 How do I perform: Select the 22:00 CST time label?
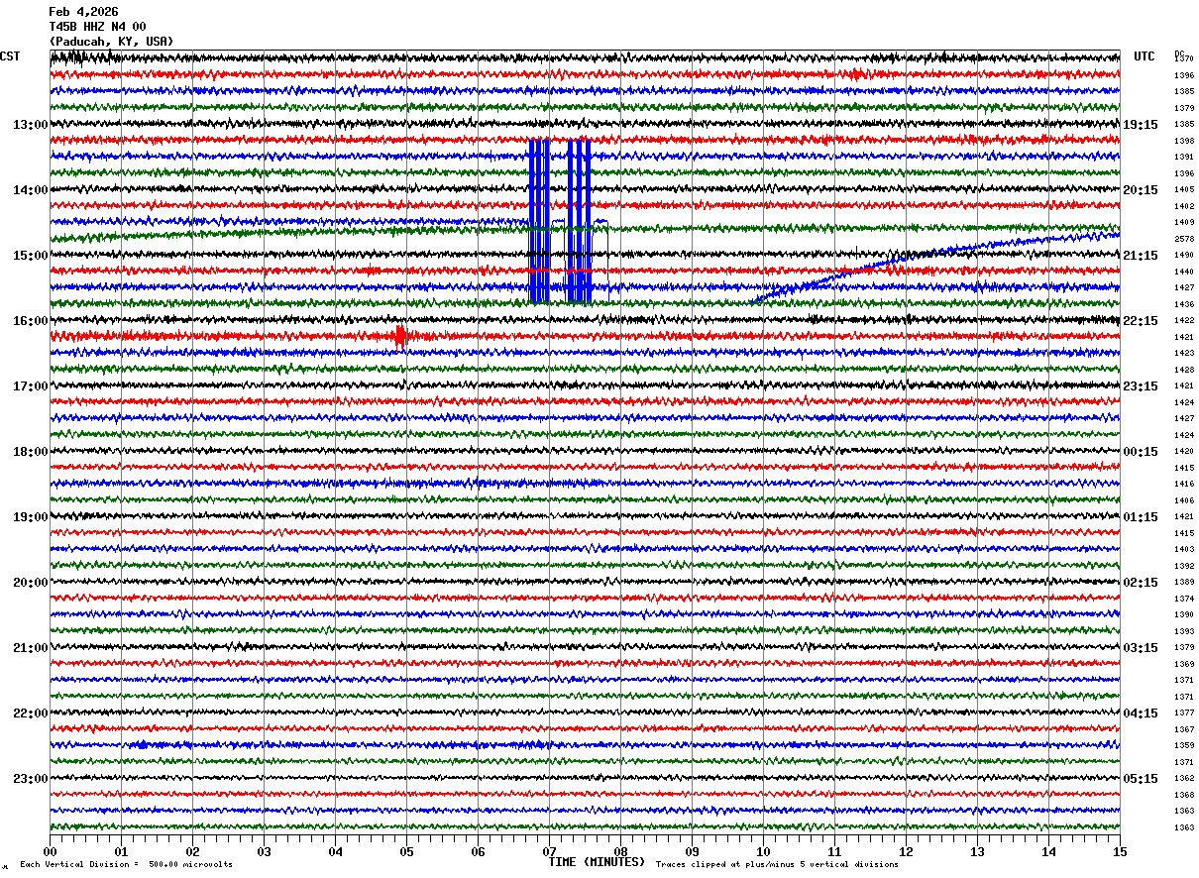(x=30, y=713)
